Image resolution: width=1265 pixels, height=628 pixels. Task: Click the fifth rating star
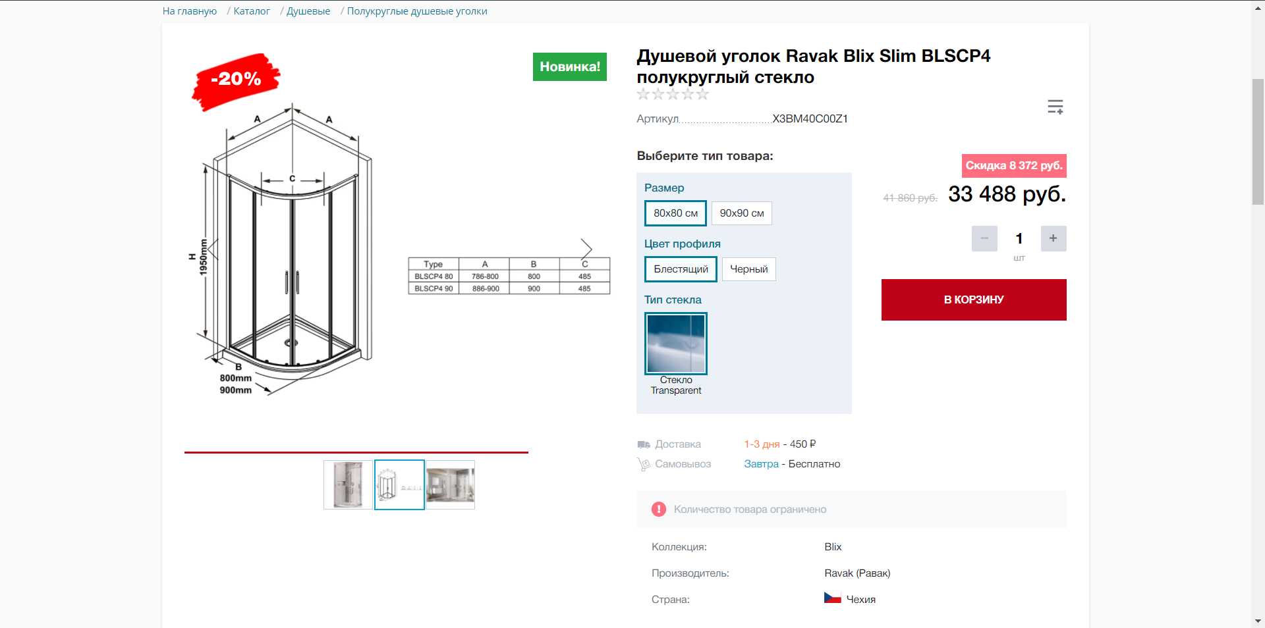(703, 94)
